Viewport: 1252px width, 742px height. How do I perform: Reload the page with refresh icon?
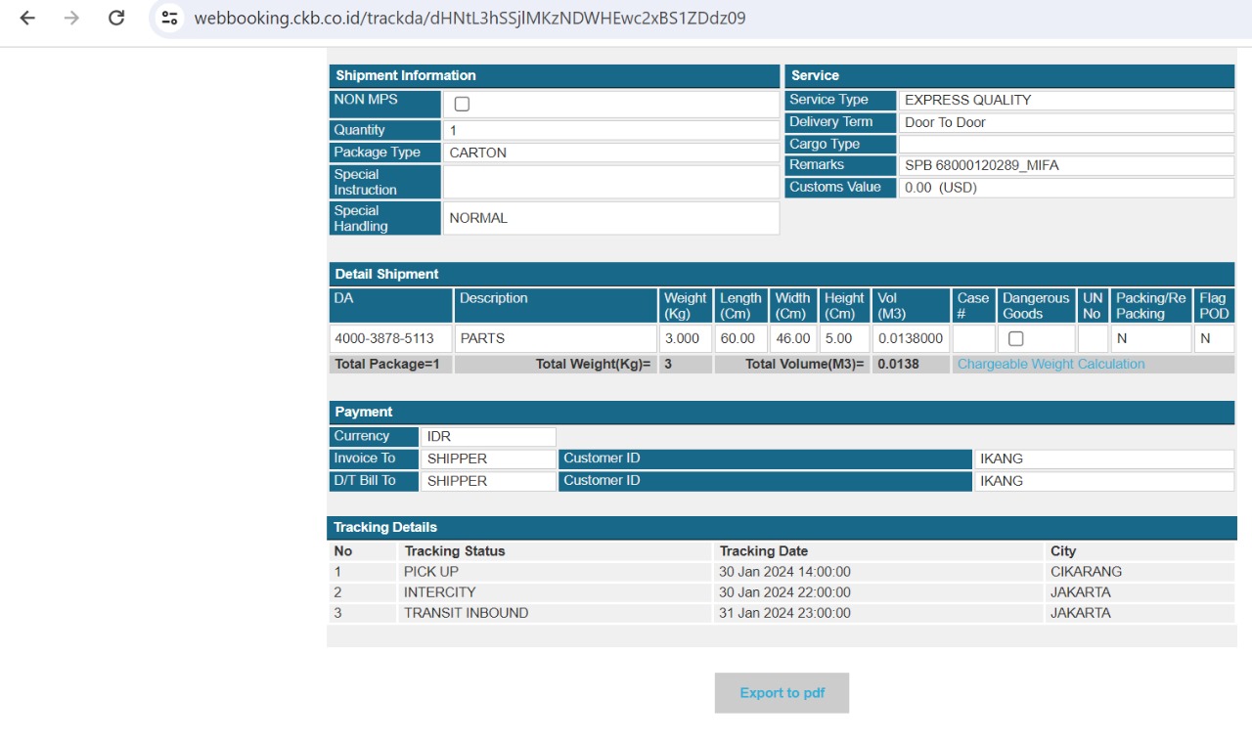click(x=116, y=18)
